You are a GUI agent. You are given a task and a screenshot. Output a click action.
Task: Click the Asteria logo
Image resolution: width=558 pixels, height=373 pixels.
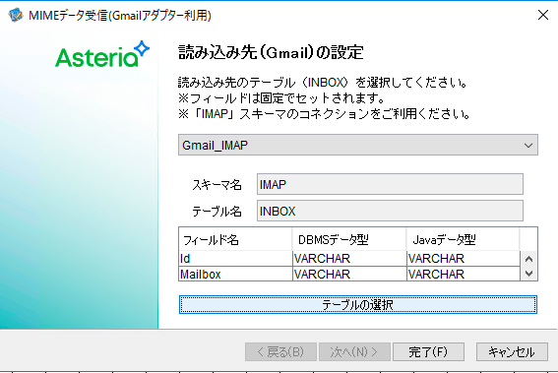[102, 54]
